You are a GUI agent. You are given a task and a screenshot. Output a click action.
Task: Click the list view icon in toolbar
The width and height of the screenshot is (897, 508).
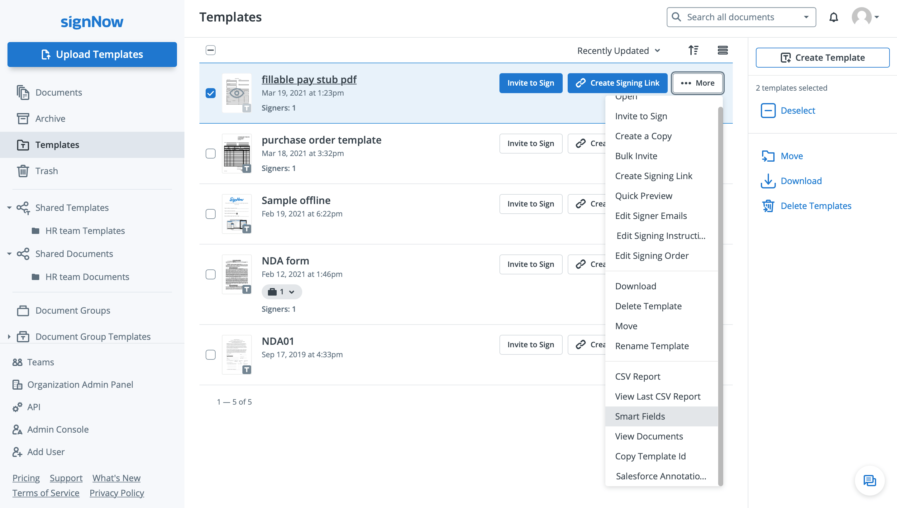point(722,50)
